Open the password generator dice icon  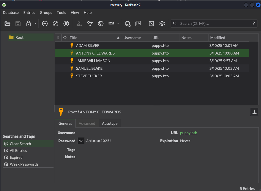pos(151,24)
